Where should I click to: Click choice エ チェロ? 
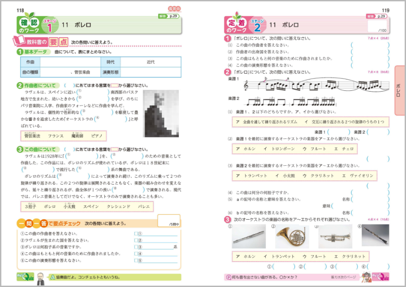tap(344, 149)
